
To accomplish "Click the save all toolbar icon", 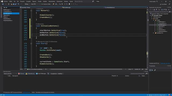I will pos(16,4).
